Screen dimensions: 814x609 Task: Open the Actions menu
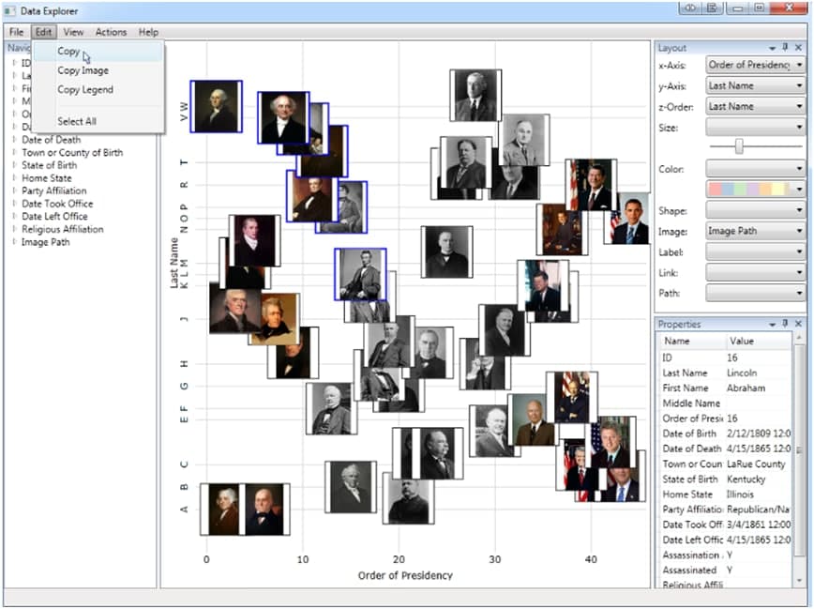click(111, 31)
